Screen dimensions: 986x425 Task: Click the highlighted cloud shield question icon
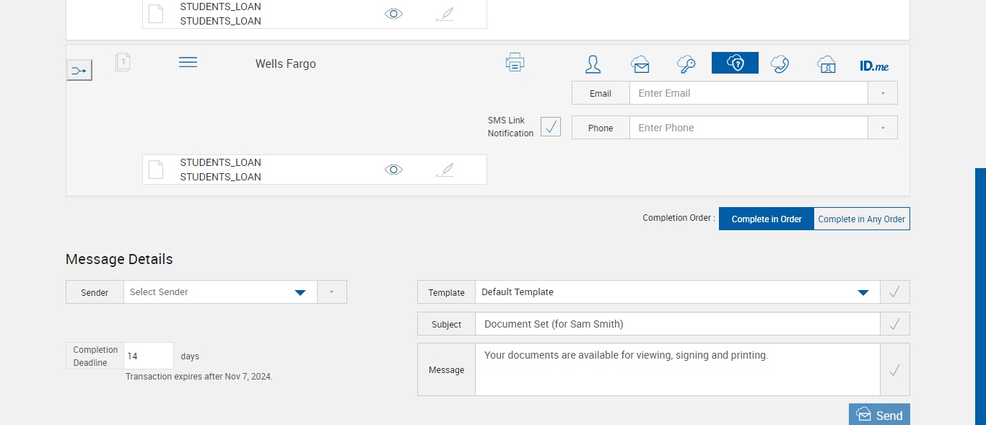pos(735,63)
